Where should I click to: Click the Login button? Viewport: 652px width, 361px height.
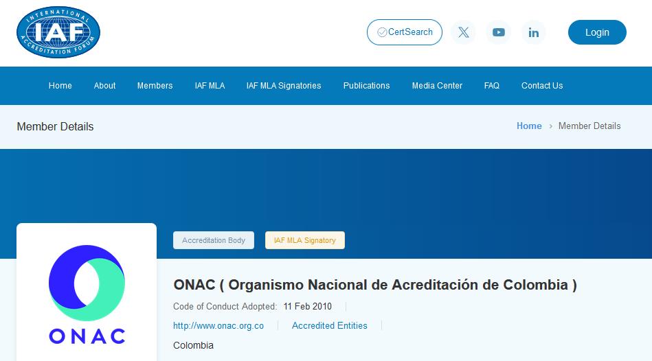pos(597,32)
